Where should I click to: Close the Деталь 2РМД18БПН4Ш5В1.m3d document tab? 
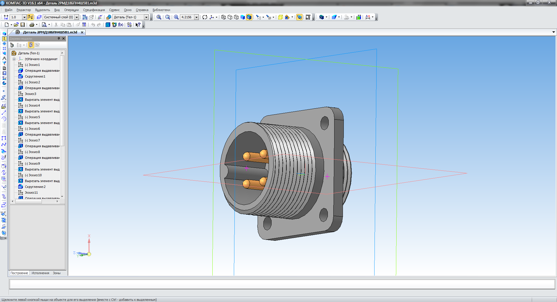tap(82, 32)
